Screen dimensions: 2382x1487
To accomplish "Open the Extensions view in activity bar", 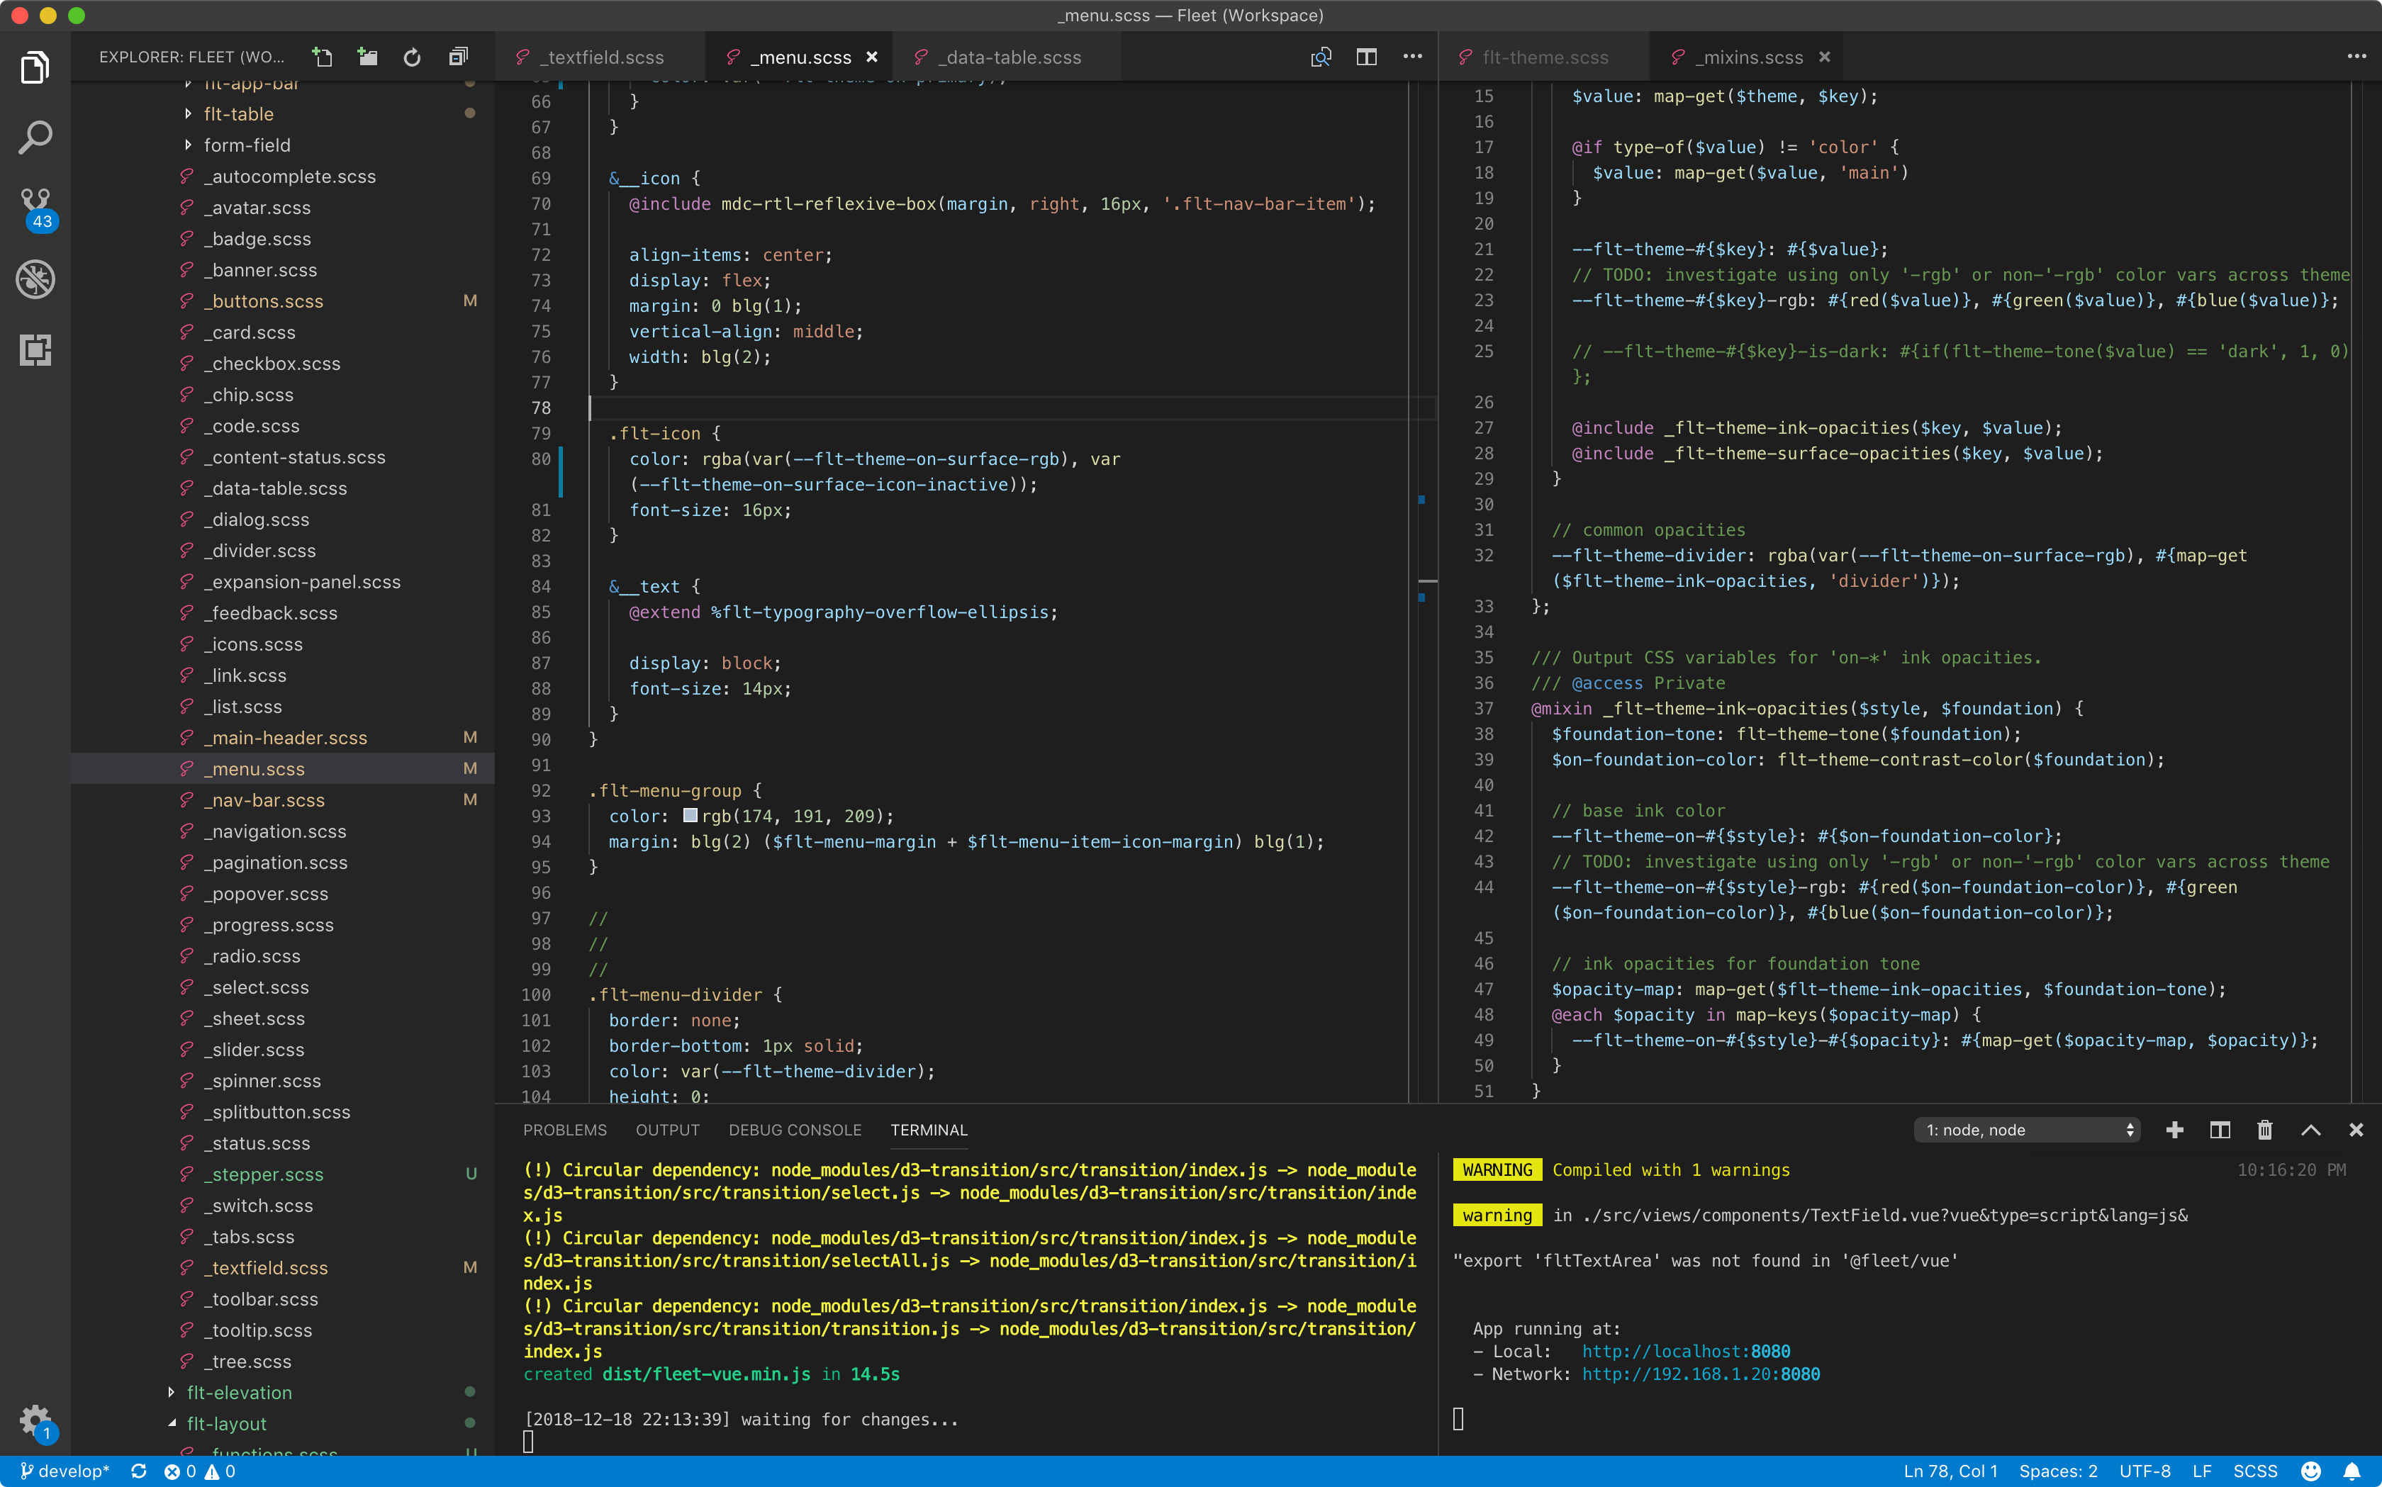I will (x=35, y=350).
